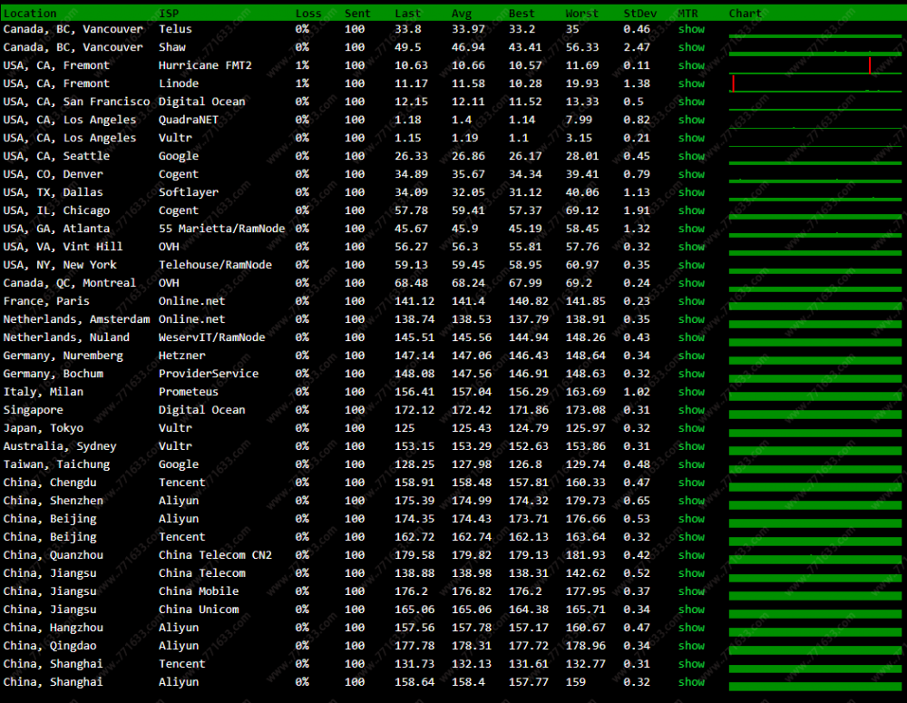The height and width of the screenshot is (703, 907).
Task: Click the latency chart bar for Paris Online.net
Action: tap(814, 303)
